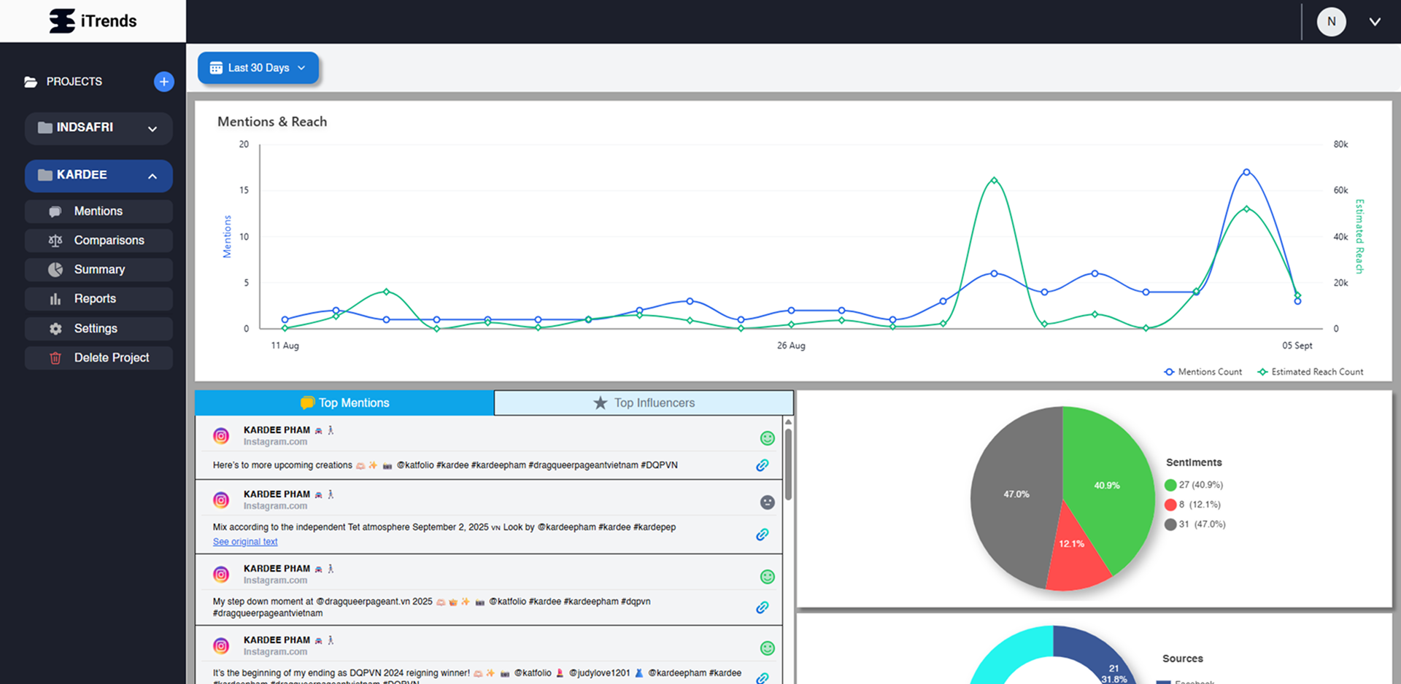Click the See original text link
The image size is (1401, 684).
(245, 542)
